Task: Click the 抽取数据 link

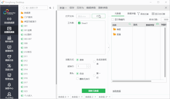Action: click(117, 91)
